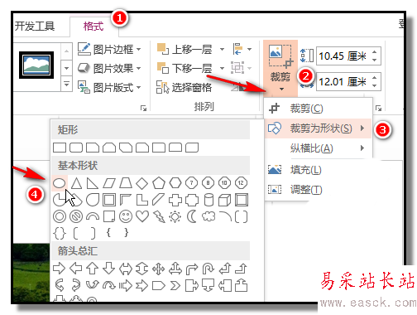Select the cylinder (can) shape
Screen dimensions: 417x315
pos(208,200)
